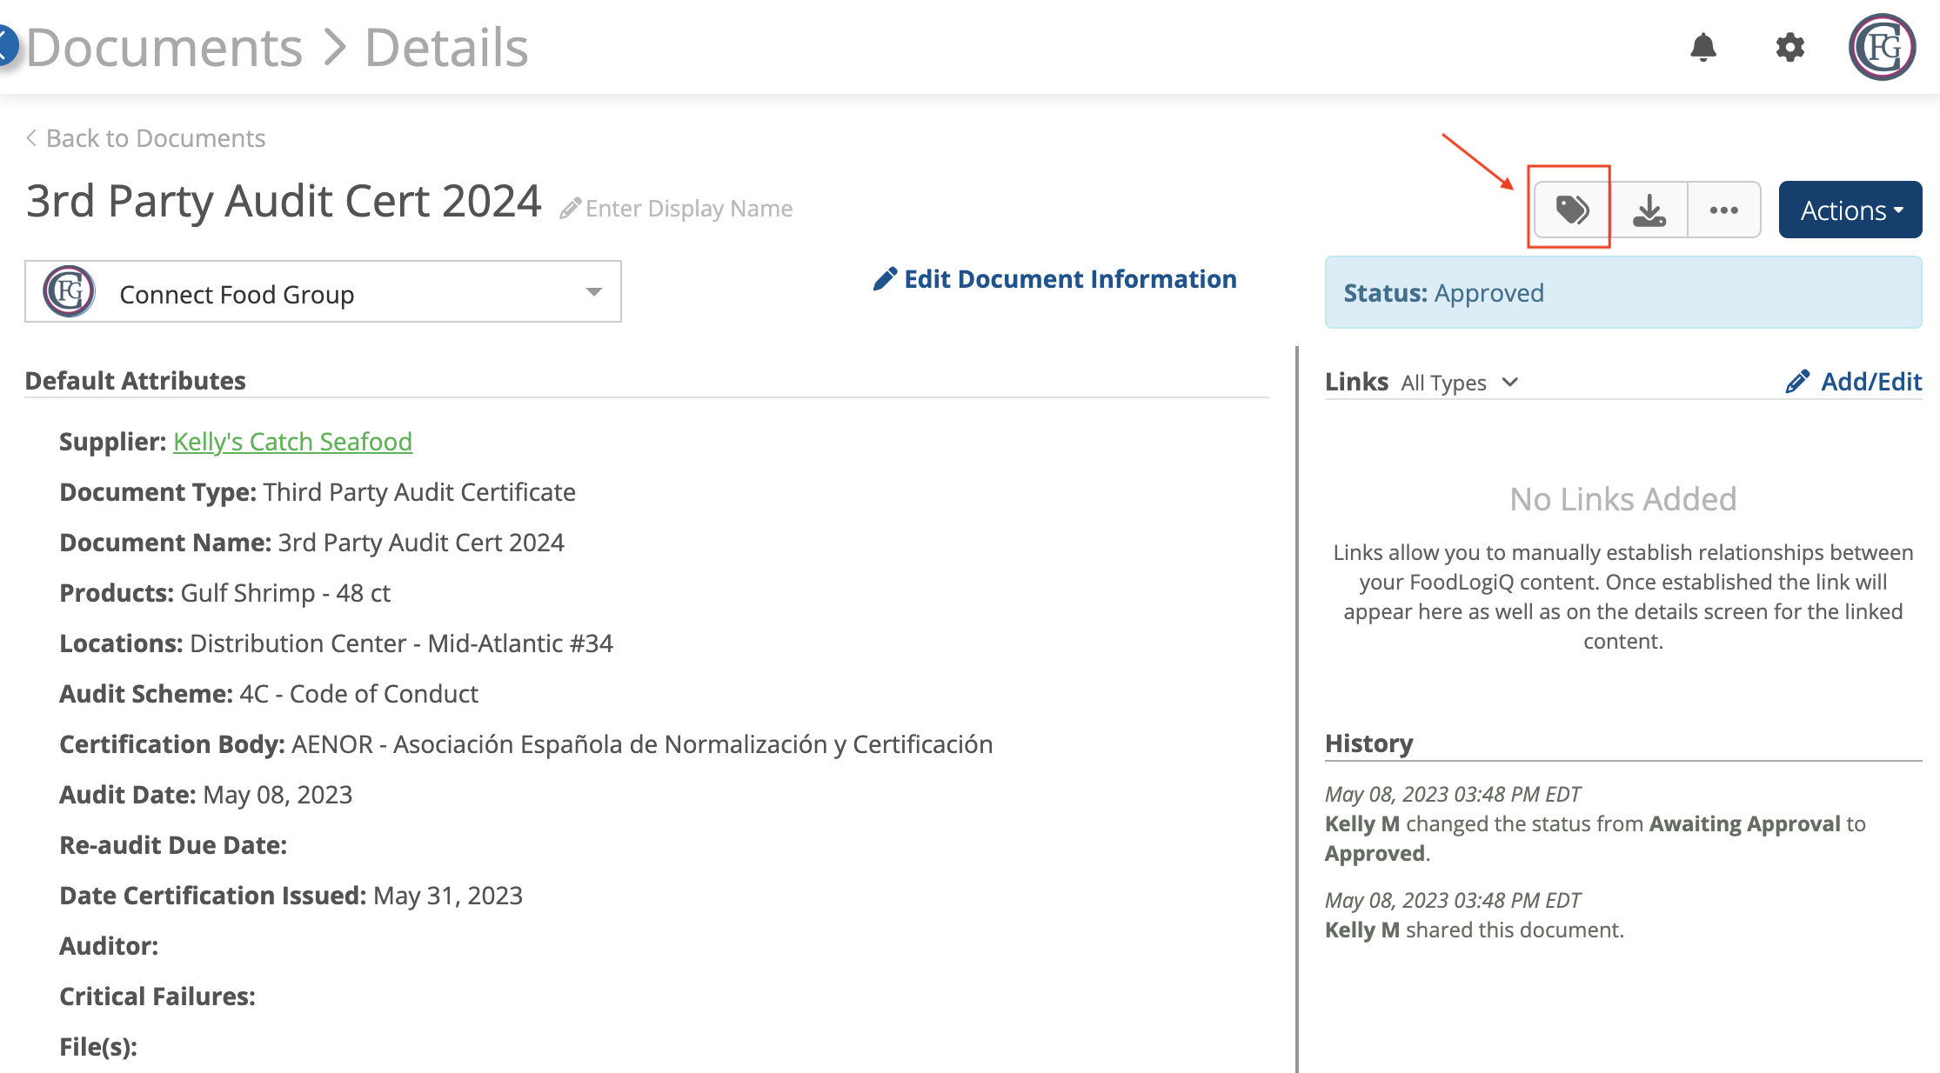Click the Links heading
The width and height of the screenshot is (1940, 1073).
pyautogui.click(x=1356, y=382)
